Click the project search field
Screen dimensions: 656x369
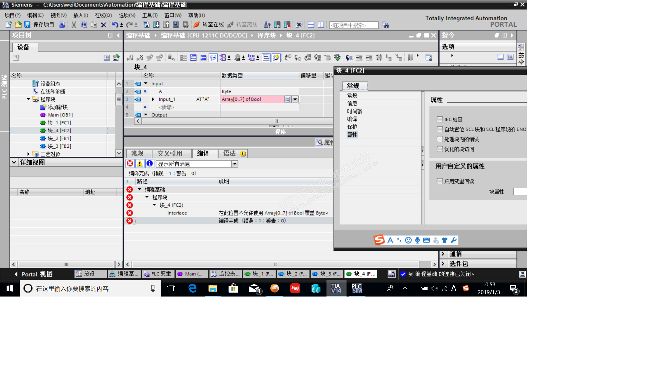coord(353,25)
